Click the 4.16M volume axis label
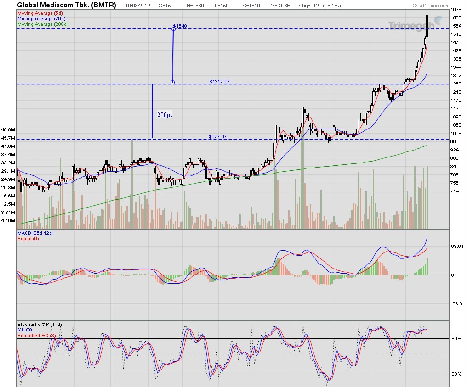Viewport: 467px width, 387px height. pyautogui.click(x=8, y=221)
